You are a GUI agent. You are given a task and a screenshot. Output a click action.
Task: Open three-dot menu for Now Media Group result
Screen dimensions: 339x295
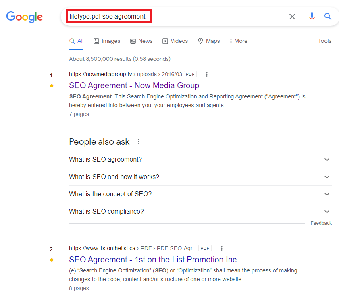coord(207,74)
